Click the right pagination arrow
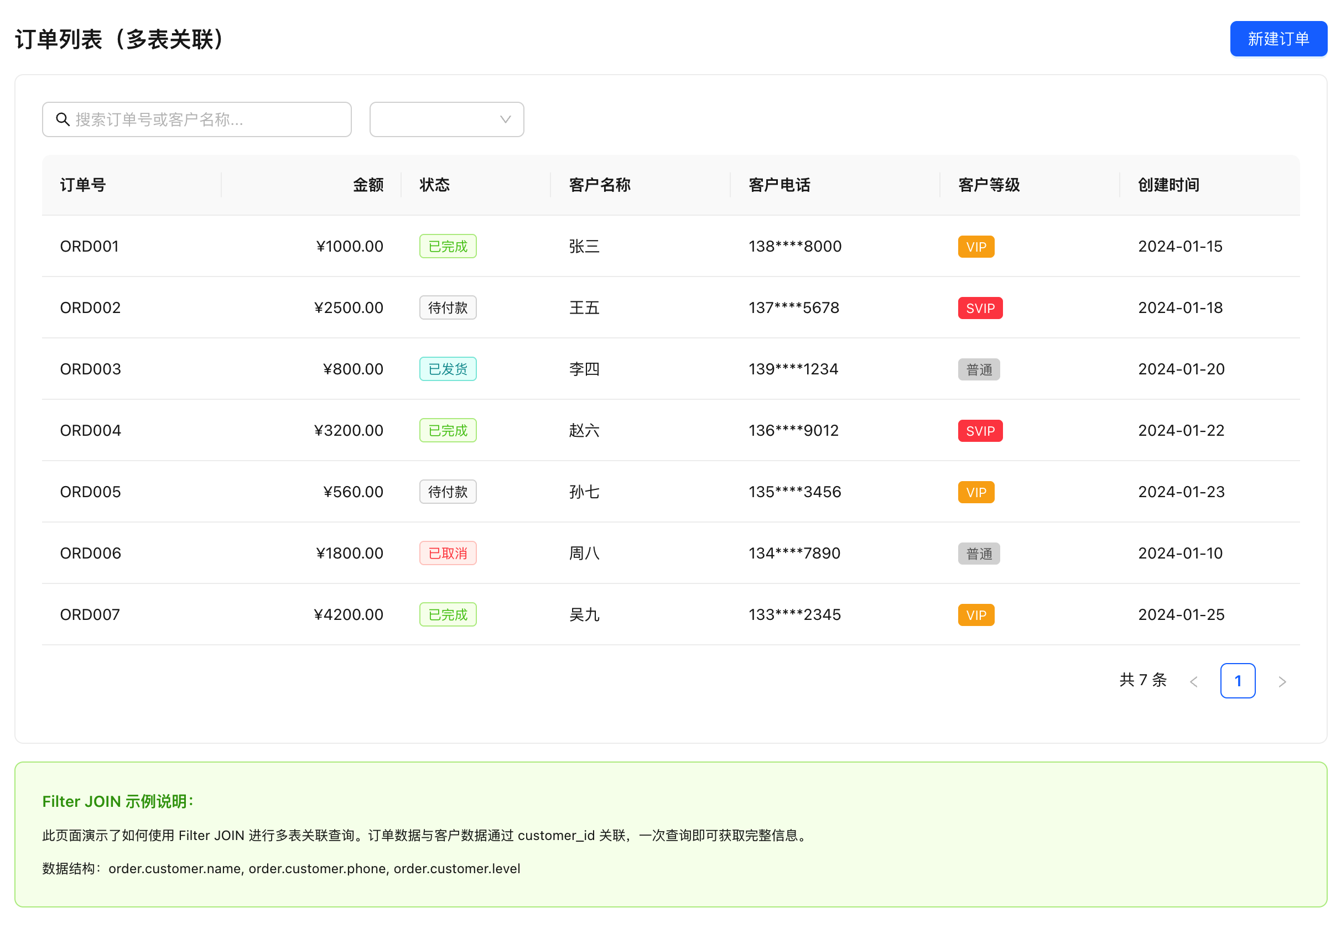The height and width of the screenshot is (939, 1341). point(1282,681)
